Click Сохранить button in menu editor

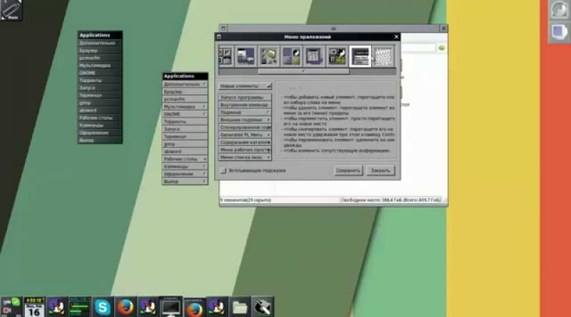[x=348, y=170]
